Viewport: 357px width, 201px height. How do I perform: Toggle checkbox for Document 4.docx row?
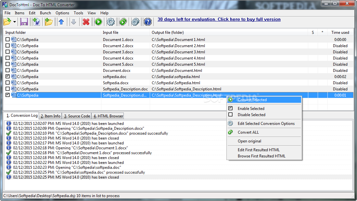click(x=7, y=58)
